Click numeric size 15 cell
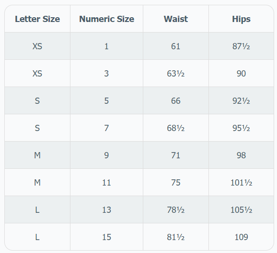The width and height of the screenshot is (277, 253). [x=106, y=237]
